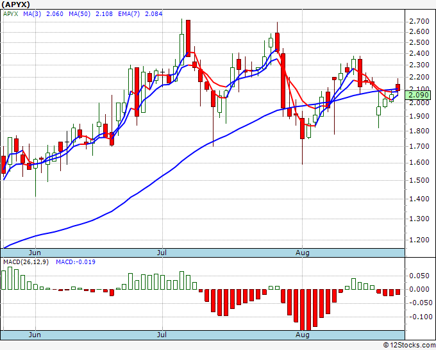Click the 2.200 price axis label
Screen dimensions: 436x350
click(x=419, y=77)
